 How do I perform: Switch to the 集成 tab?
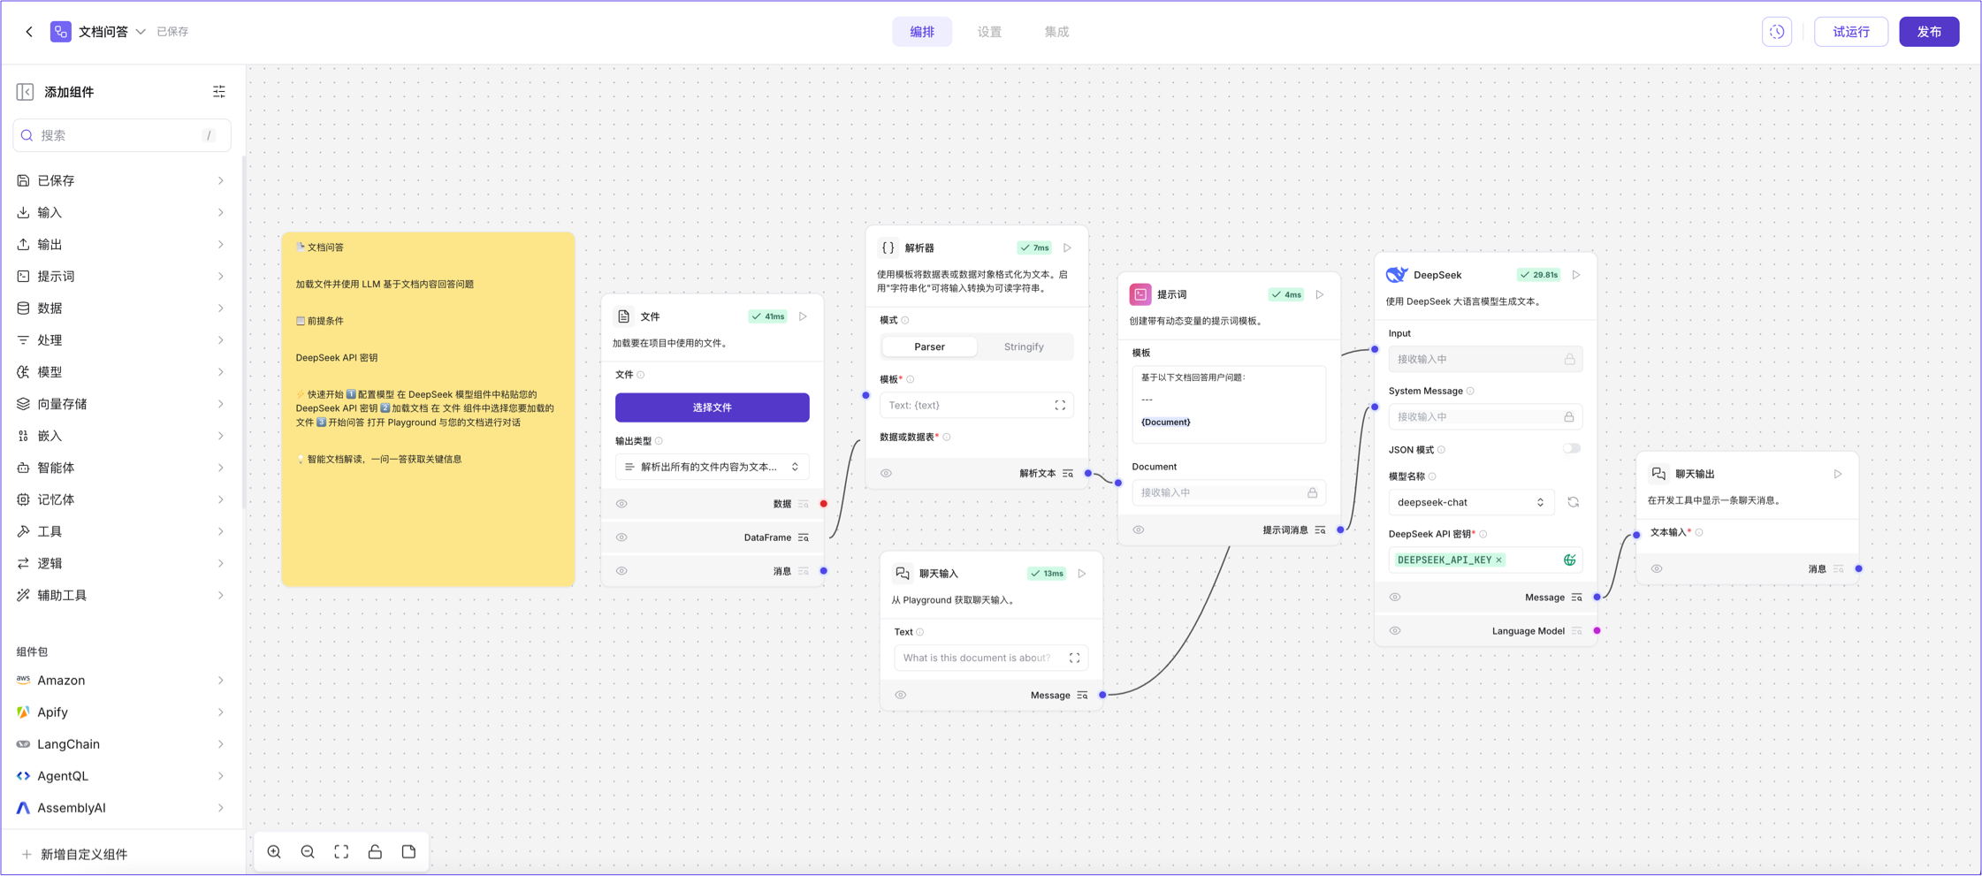[x=1056, y=32]
